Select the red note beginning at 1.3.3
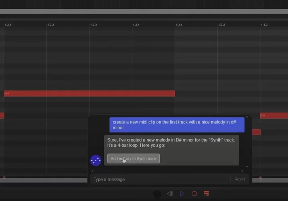The width and height of the screenshot is (288, 201). (x=274, y=116)
